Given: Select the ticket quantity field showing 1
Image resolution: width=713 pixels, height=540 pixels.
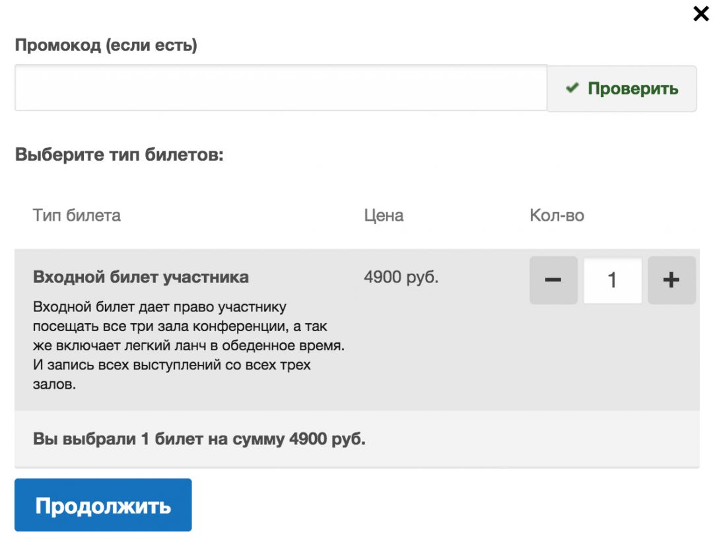Looking at the screenshot, I should coord(613,280).
